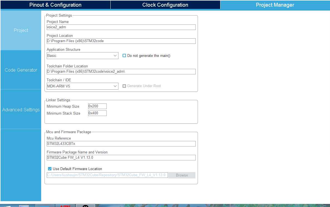The image size is (330, 207).
Task: Click the Project Settings group label
Action: click(59, 15)
